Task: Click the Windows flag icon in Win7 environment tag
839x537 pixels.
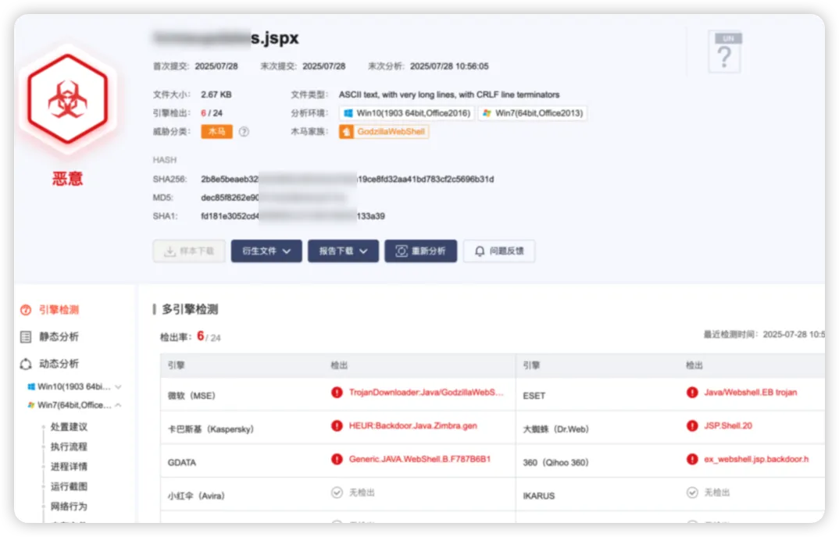Action: coord(487,113)
